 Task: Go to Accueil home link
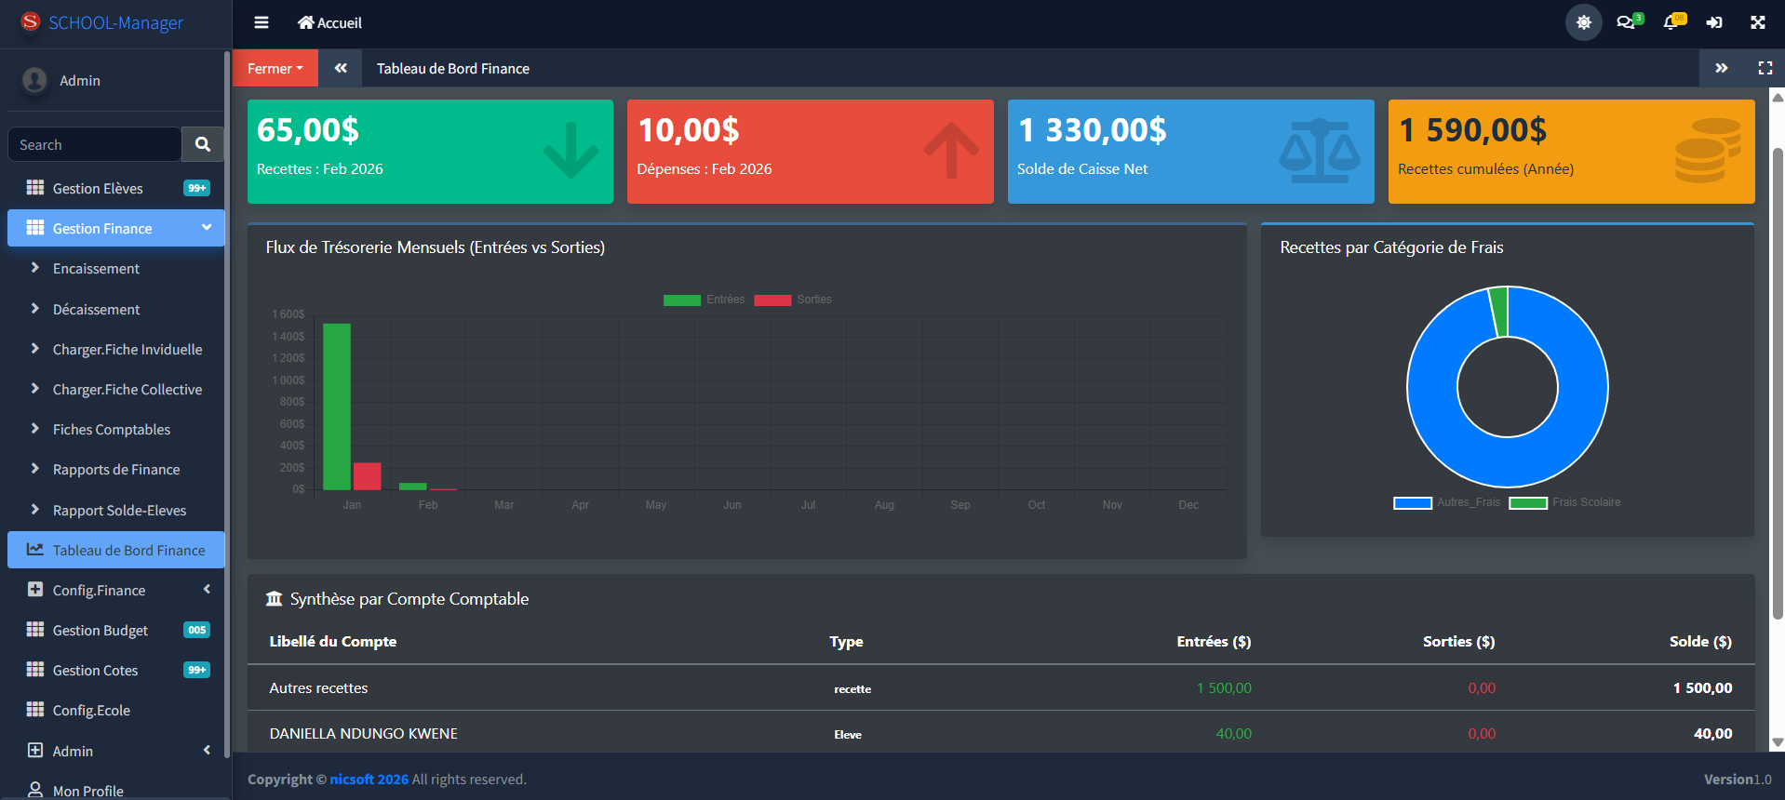click(329, 22)
